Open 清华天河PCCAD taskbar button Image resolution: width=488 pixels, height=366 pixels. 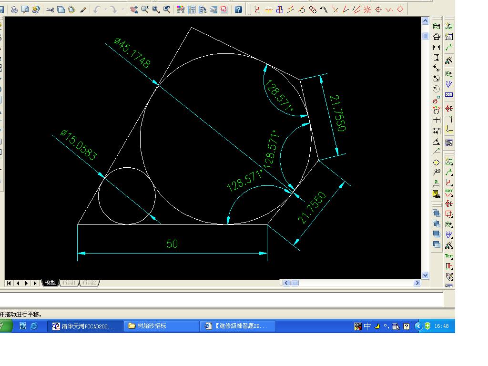(x=84, y=326)
